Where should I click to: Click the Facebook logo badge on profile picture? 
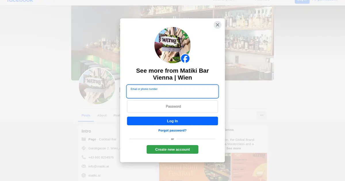pos(185,59)
